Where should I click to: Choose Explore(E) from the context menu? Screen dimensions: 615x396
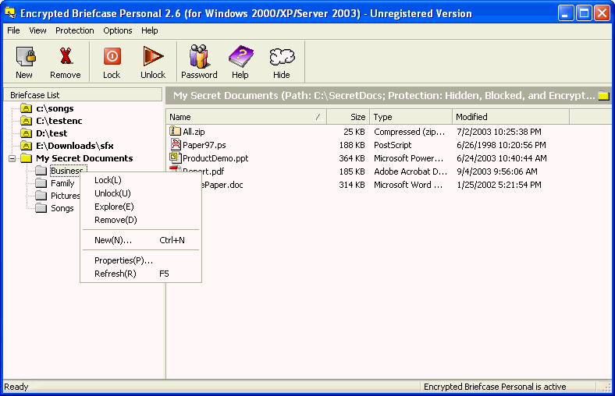[140, 207]
